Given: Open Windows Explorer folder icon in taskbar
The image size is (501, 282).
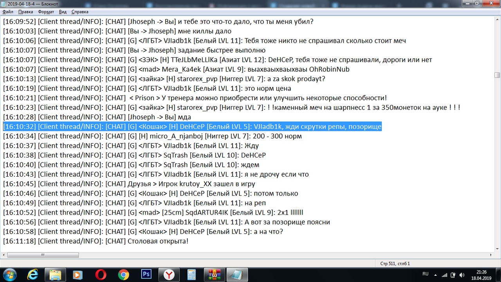Looking at the screenshot, I should [55, 275].
